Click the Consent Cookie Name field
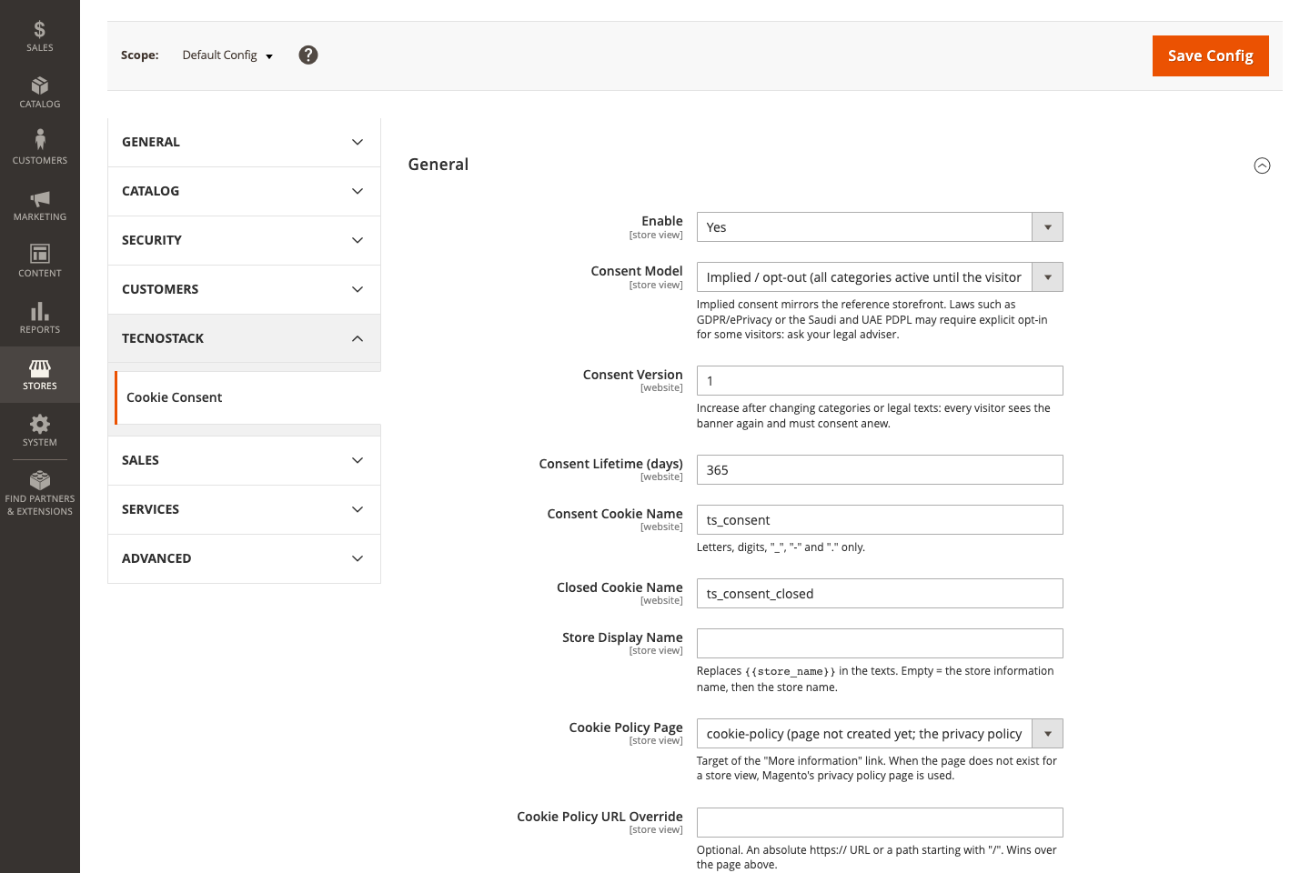Image resolution: width=1310 pixels, height=873 pixels. coord(880,520)
